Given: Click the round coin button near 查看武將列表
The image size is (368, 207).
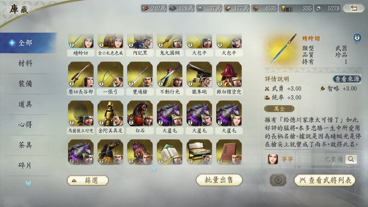Looking at the screenshot, I should (x=278, y=180).
